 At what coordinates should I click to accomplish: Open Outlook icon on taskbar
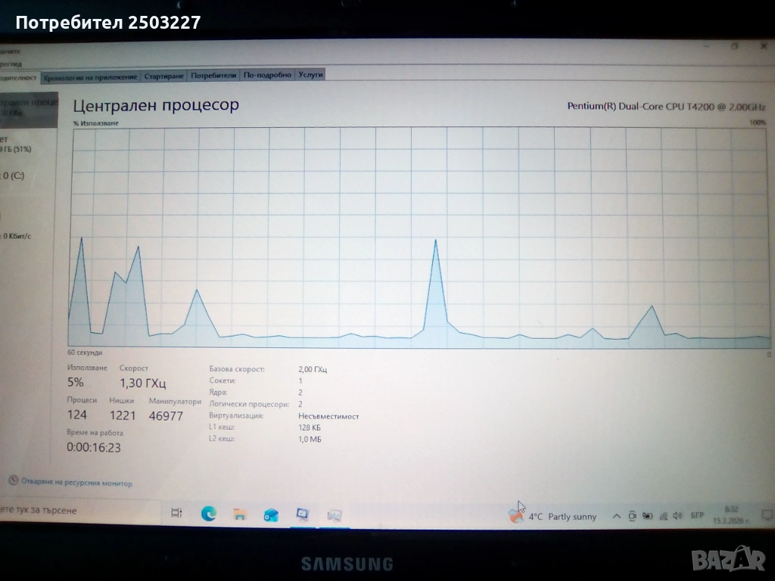click(x=271, y=515)
